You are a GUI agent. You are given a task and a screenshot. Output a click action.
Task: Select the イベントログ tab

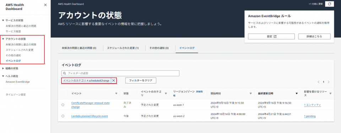(187, 48)
